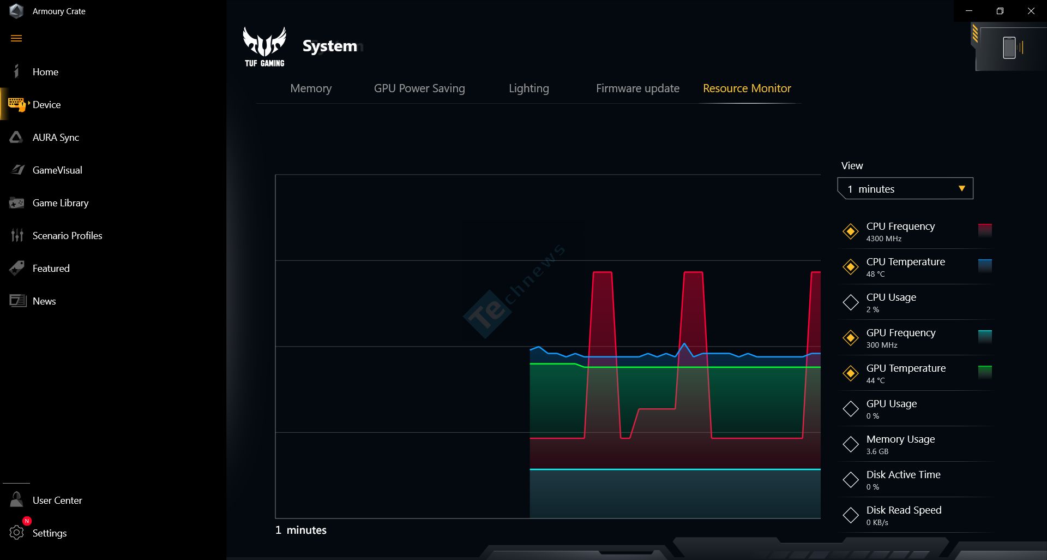Click the Settings gear icon
This screenshot has width=1047, height=560.
pyautogui.click(x=17, y=533)
